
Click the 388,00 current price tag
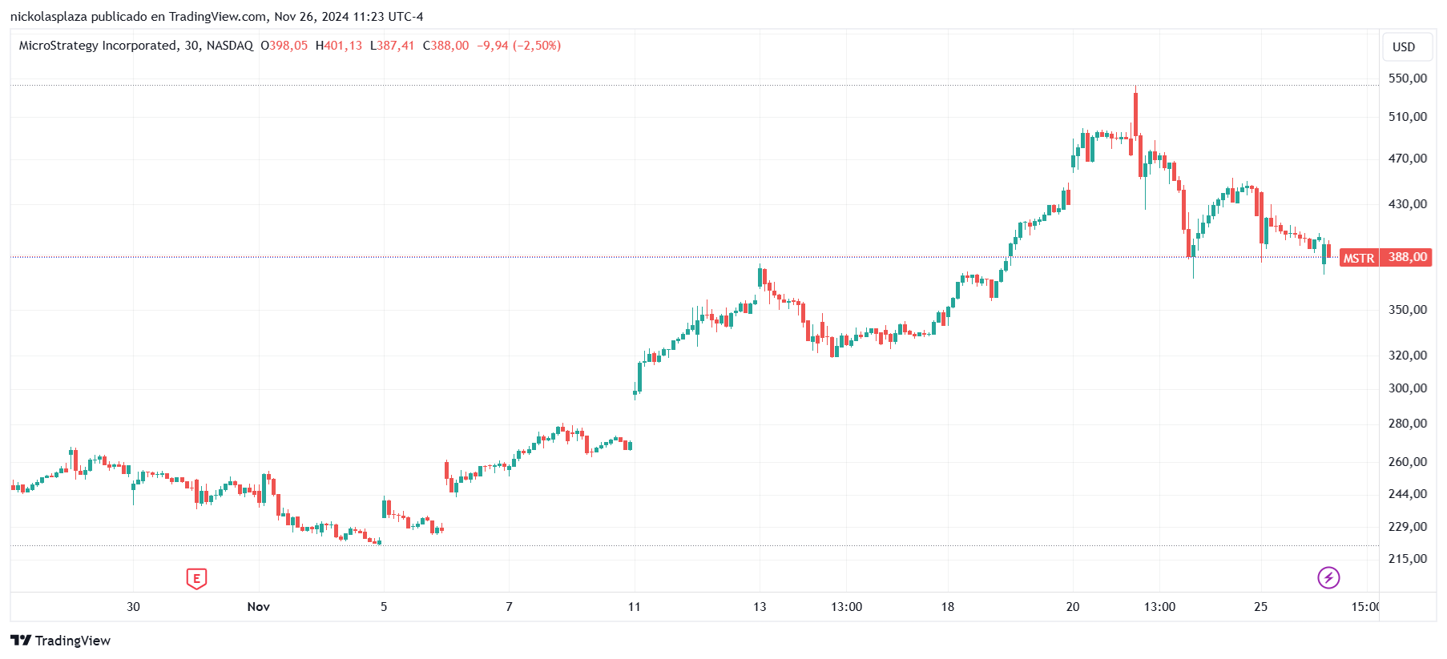(1407, 257)
